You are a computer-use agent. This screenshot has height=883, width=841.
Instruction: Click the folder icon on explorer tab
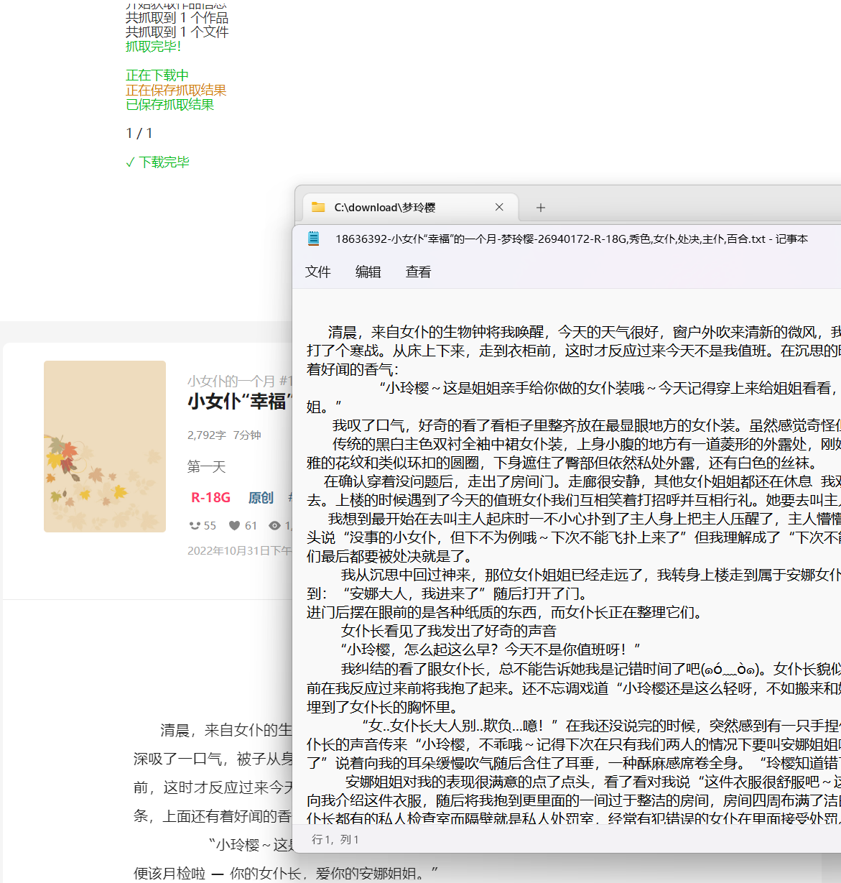318,207
